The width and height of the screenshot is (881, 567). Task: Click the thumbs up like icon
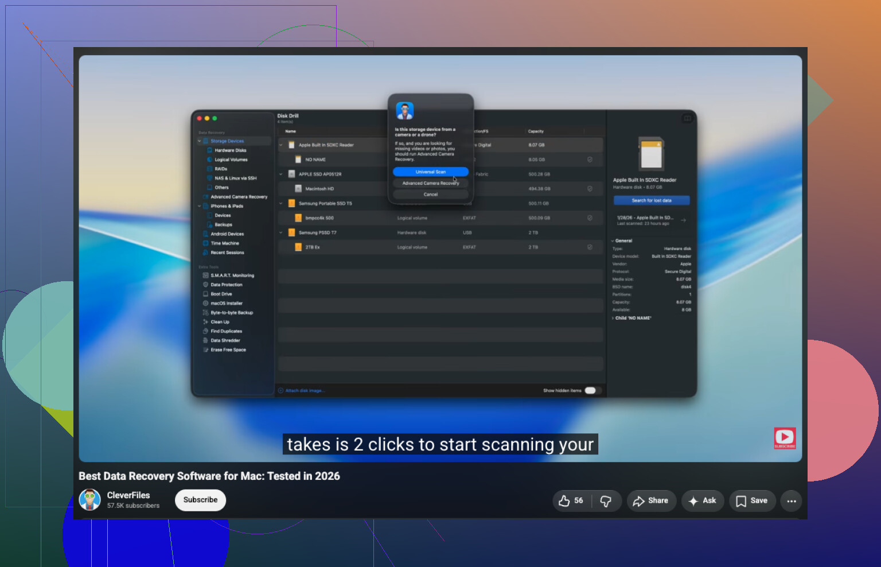click(x=564, y=501)
